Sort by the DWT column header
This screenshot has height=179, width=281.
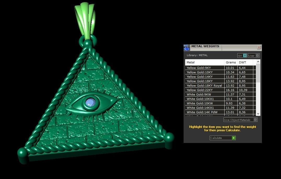[x=245, y=62]
